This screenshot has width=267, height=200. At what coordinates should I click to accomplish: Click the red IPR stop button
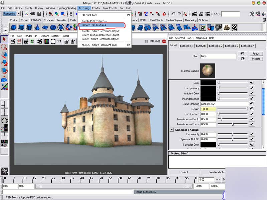(x=164, y=41)
